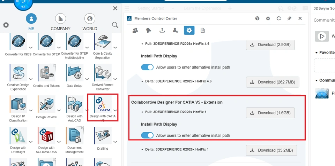Open the Document Management app
Image resolution: width=335 pixels, height=166 pixels.
tap(75, 135)
